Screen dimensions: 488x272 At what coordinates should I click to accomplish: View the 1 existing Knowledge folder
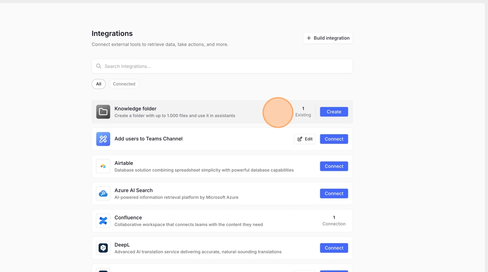point(303,112)
